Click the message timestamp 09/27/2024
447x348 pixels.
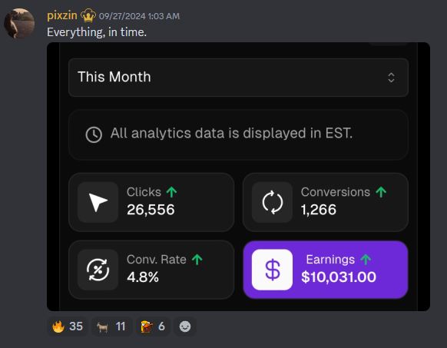tap(140, 16)
